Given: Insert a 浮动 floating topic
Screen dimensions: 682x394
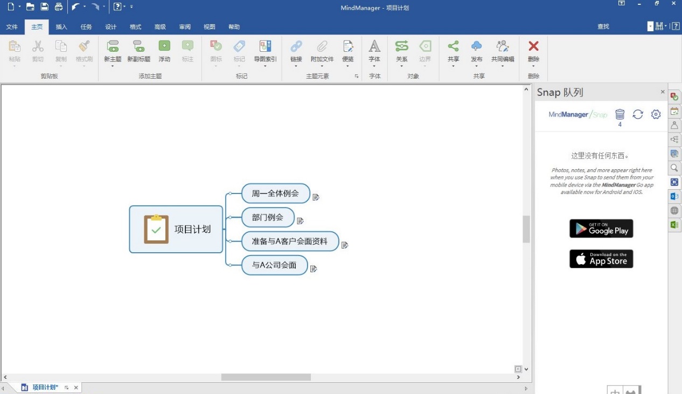Looking at the screenshot, I should (164, 47).
